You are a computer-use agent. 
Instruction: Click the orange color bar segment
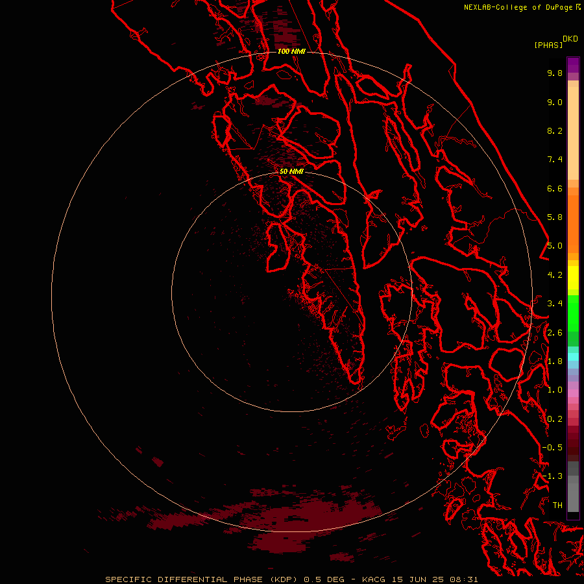pos(573,224)
